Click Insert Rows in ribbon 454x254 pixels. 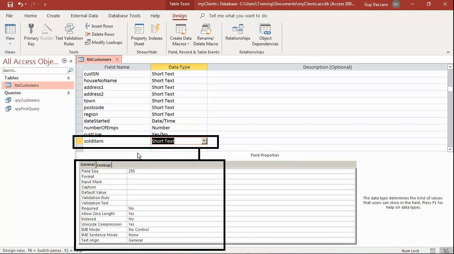99,26
